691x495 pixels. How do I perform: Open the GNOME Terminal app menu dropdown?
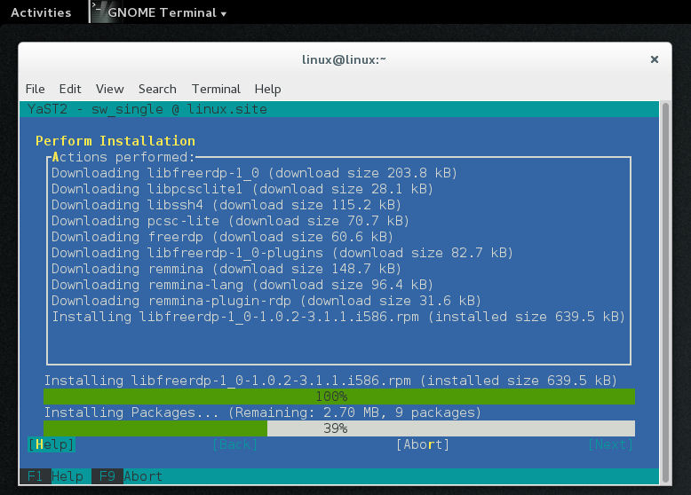tap(167, 12)
